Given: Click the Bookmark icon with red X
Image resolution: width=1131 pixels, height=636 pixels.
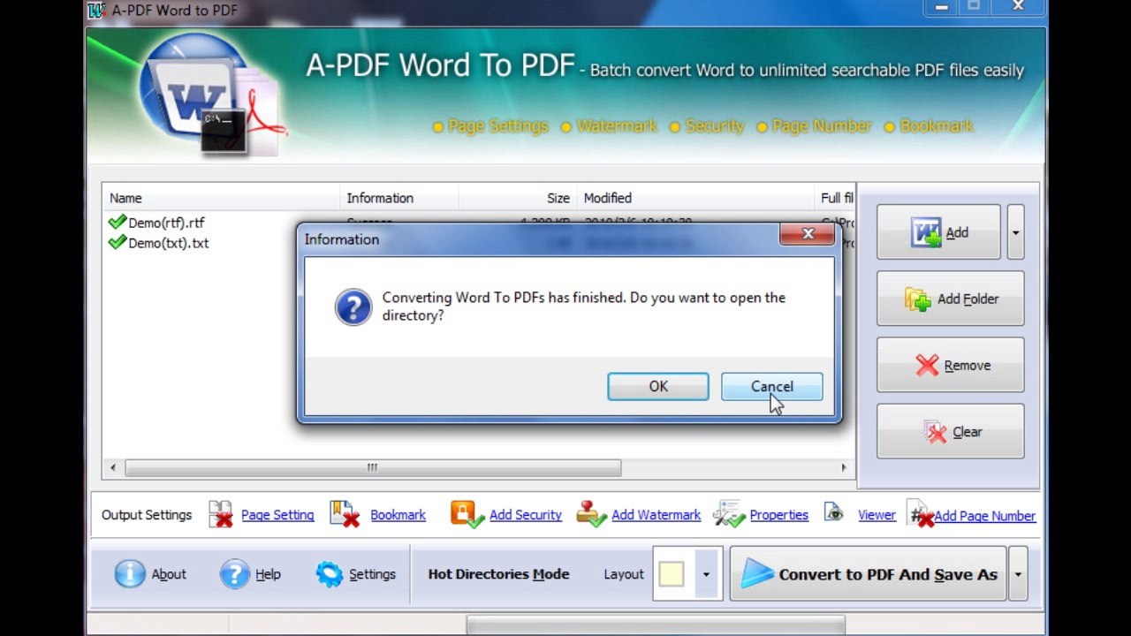Looking at the screenshot, I should 345,514.
